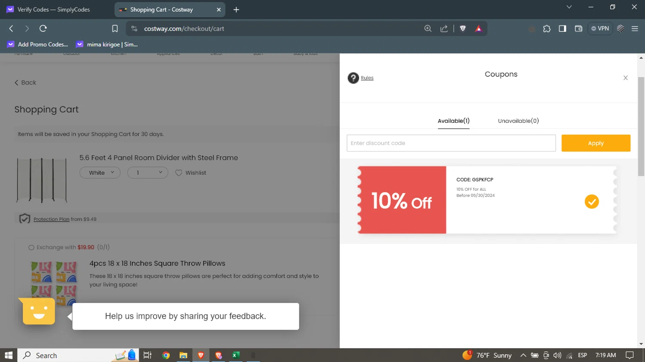Screen dimensions: 645x362
Task: Click the Enter discount code field
Action: (451, 143)
